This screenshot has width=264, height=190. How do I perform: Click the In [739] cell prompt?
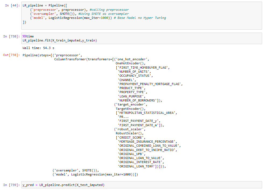[12, 185]
